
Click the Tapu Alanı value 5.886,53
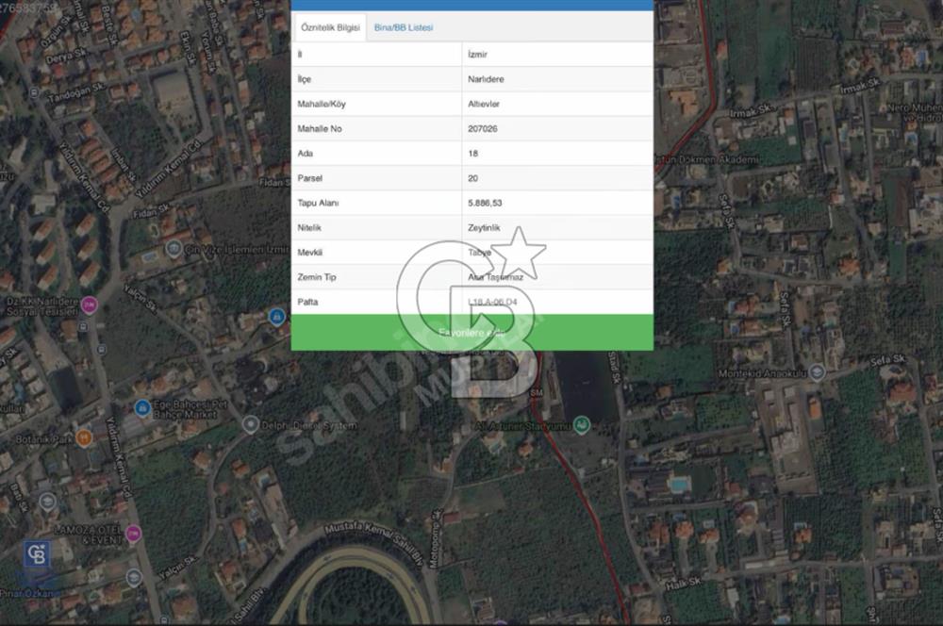pyautogui.click(x=486, y=203)
